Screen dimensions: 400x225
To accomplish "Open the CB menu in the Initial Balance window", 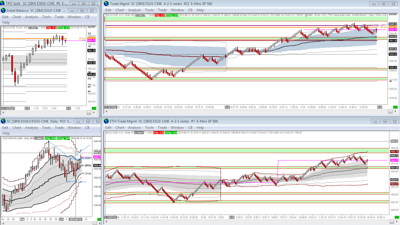I will 87,17.
